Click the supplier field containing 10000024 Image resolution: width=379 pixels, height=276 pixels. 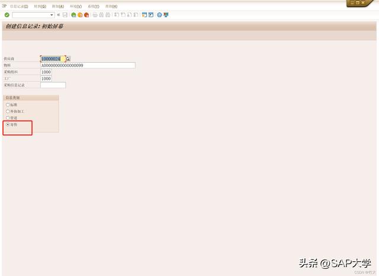tap(53, 59)
